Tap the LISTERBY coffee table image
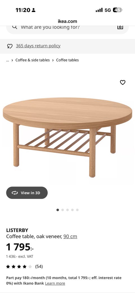Image resolution: width=135 pixels, height=293 pixels. point(67,137)
